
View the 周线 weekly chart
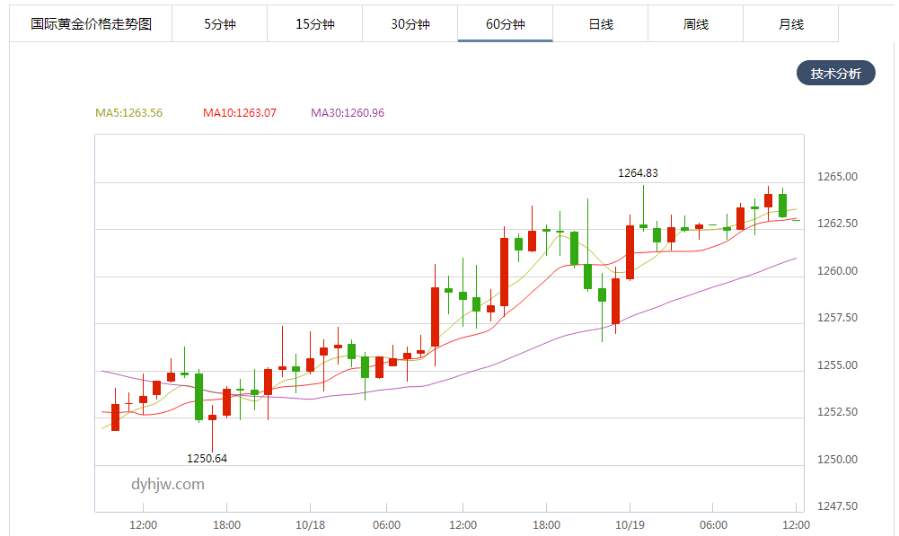coord(695,24)
